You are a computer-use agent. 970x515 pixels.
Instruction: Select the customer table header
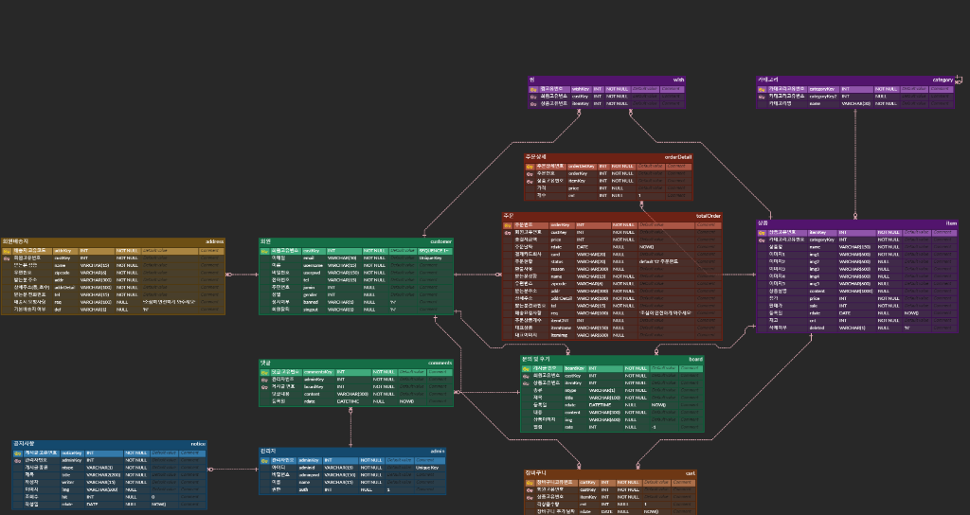point(356,241)
